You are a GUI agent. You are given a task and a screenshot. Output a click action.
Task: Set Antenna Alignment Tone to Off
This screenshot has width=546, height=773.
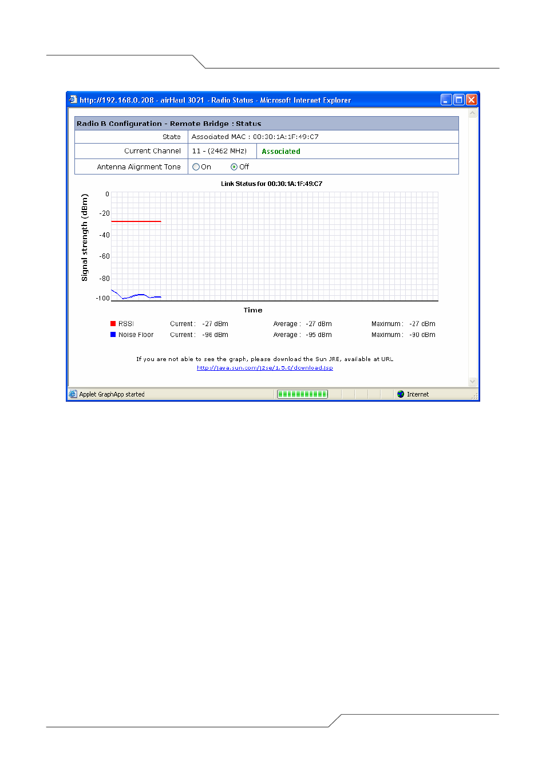pos(234,167)
